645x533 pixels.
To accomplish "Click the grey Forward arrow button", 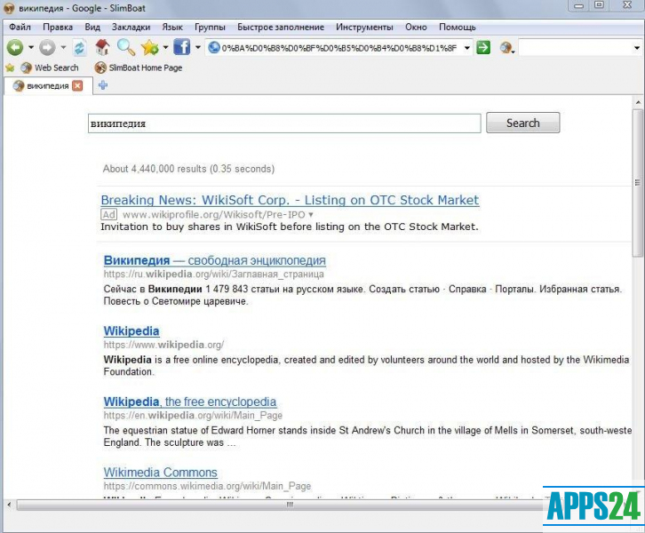I will (47, 48).
